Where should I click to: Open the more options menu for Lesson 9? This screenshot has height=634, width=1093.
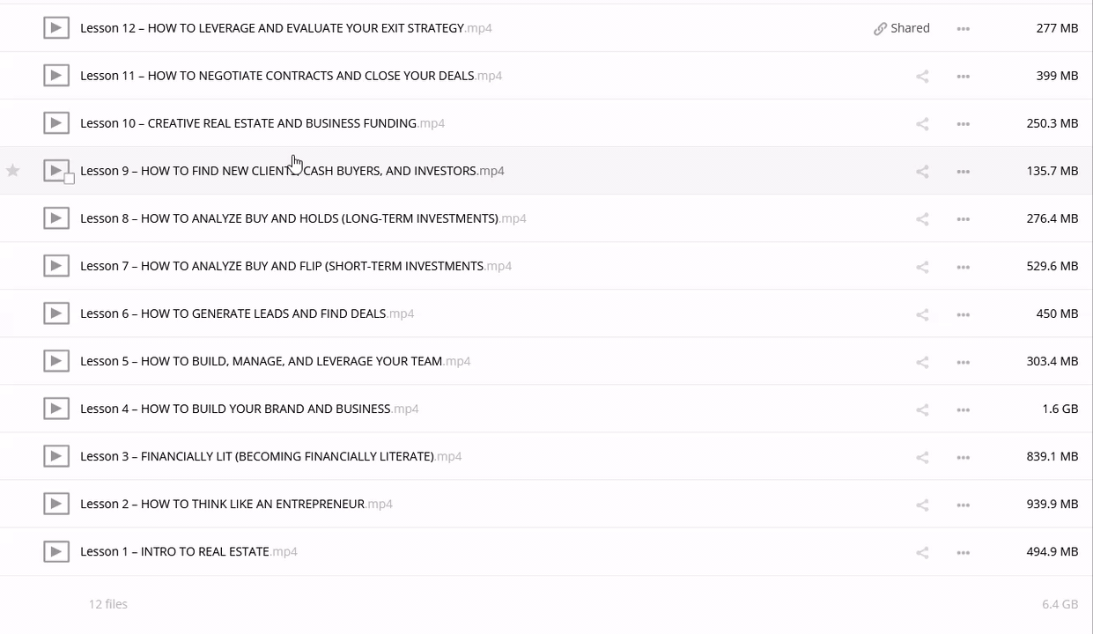pyautogui.click(x=964, y=172)
